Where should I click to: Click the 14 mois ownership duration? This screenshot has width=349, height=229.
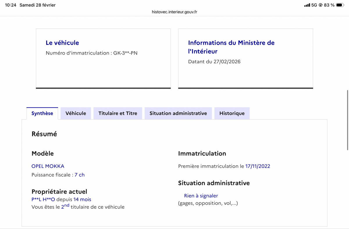tap(82, 200)
